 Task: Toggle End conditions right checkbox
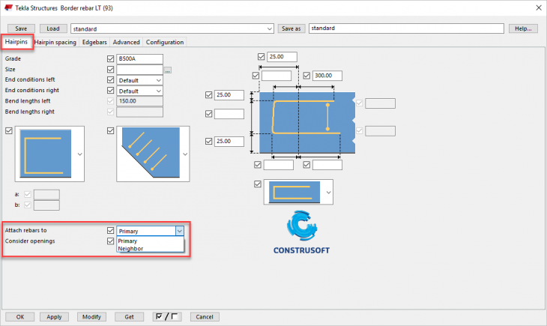pyautogui.click(x=111, y=91)
